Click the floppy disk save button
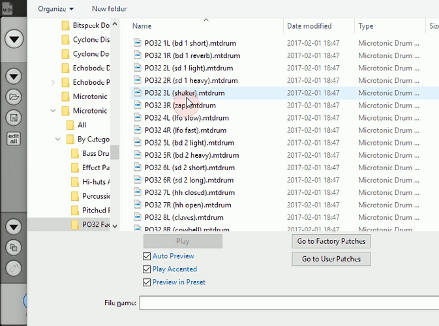This screenshot has height=326, width=439. click(x=14, y=118)
